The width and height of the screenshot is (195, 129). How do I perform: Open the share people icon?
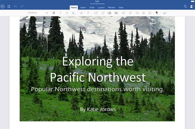tap(192, 6)
